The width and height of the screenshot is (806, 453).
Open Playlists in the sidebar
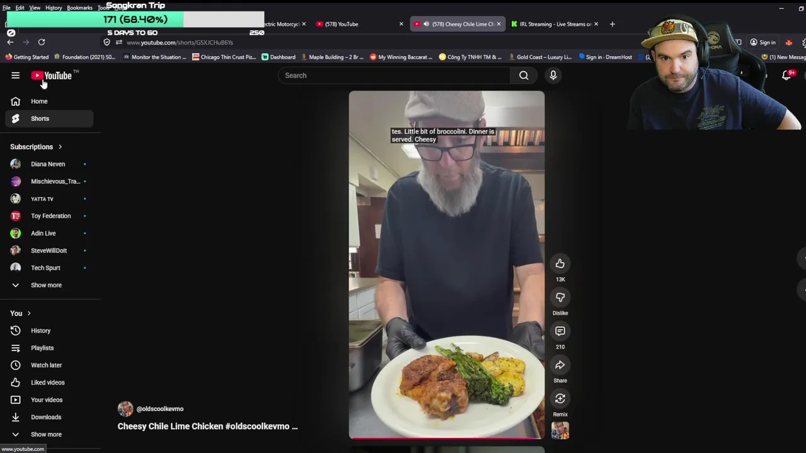(x=49, y=348)
